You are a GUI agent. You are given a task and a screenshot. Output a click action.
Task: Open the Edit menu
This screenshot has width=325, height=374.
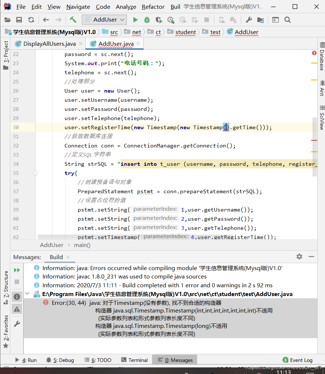click(37, 7)
